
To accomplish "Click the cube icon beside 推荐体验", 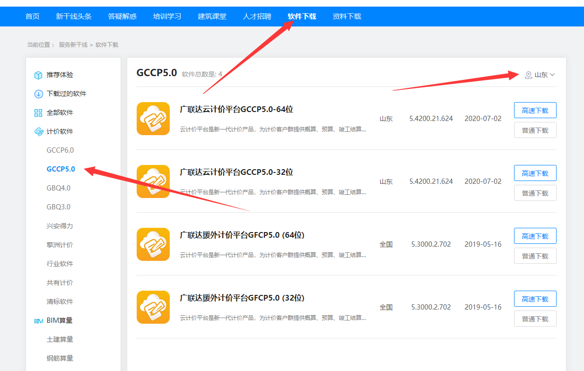I will [x=39, y=75].
